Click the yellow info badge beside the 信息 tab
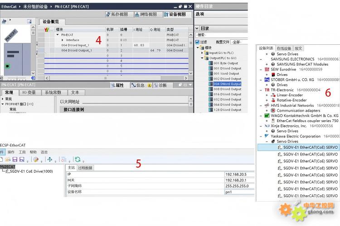The image size is (340, 226). coord(150,85)
